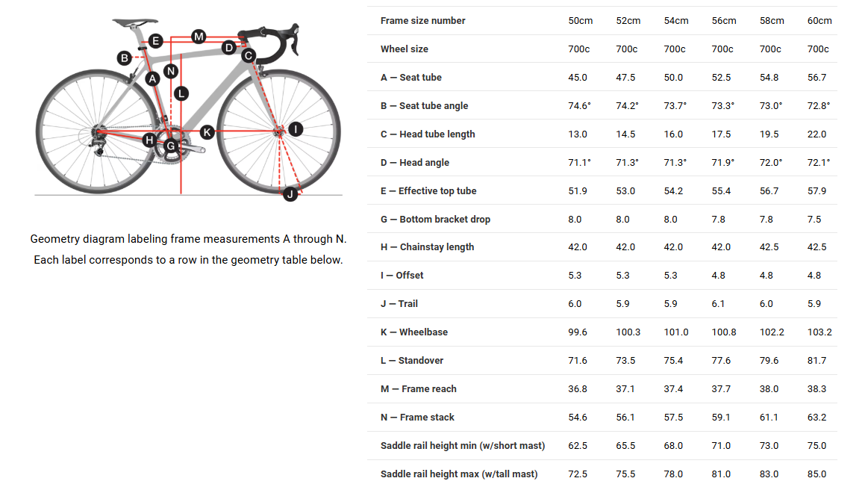
Task: Select the 50cm frame size column header
Action: click(x=580, y=21)
